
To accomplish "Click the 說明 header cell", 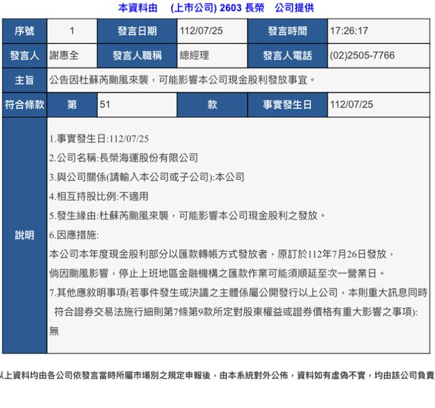I will 24,235.
